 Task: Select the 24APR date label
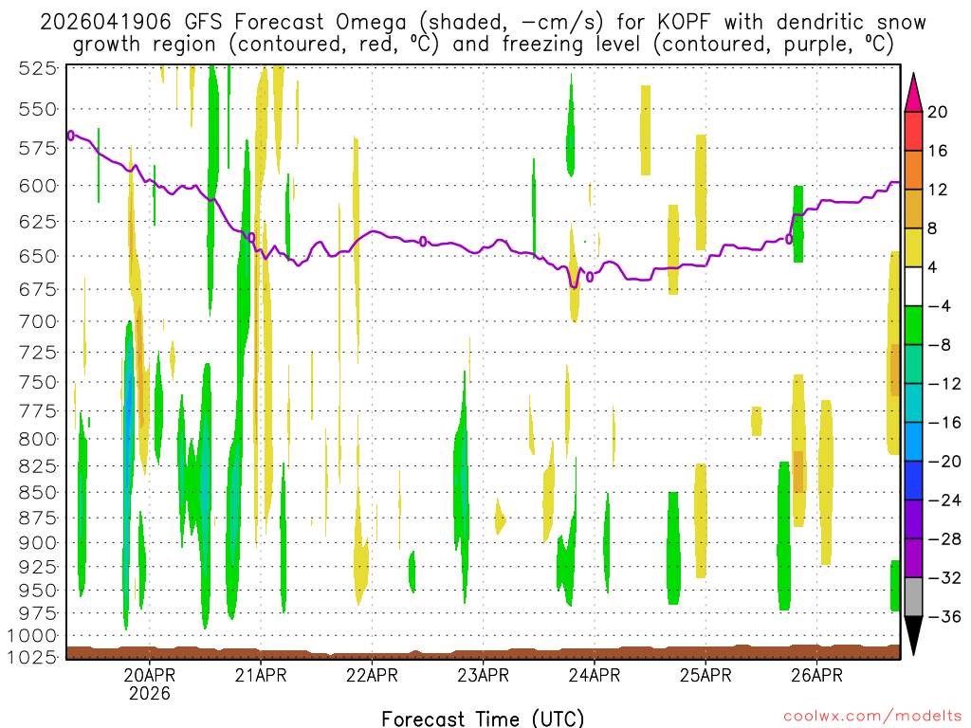click(594, 675)
